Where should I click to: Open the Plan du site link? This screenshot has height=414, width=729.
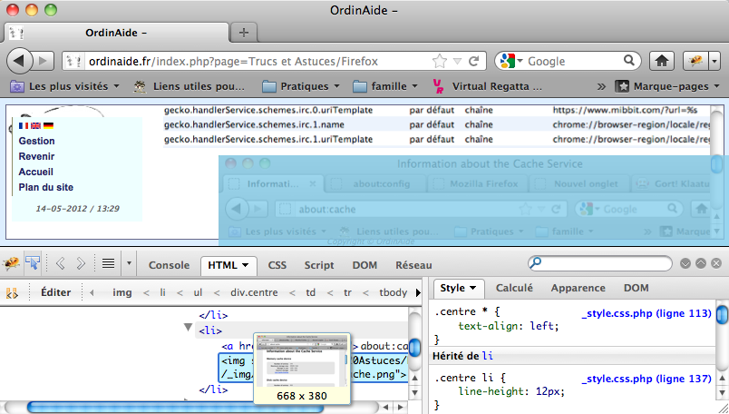tap(46, 187)
